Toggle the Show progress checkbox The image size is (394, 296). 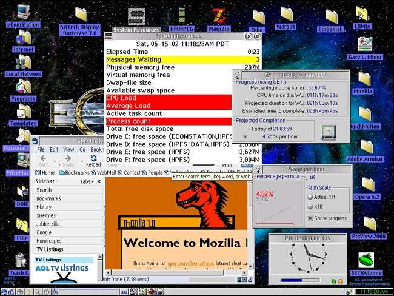coord(310,218)
